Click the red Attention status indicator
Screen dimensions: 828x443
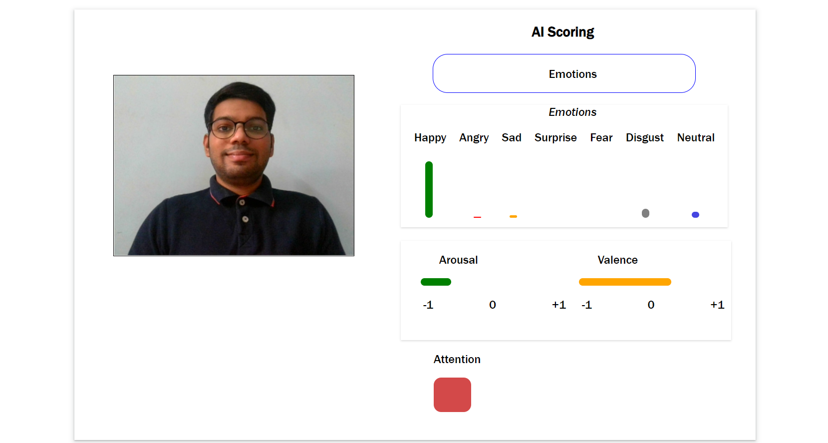(452, 395)
